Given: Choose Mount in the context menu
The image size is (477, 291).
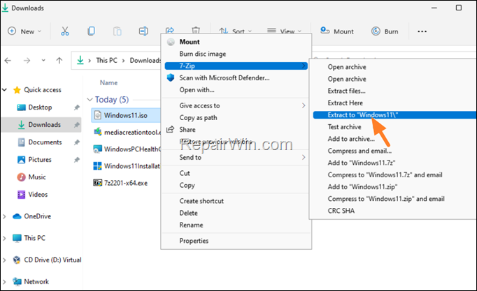Looking at the screenshot, I should [236, 42].
